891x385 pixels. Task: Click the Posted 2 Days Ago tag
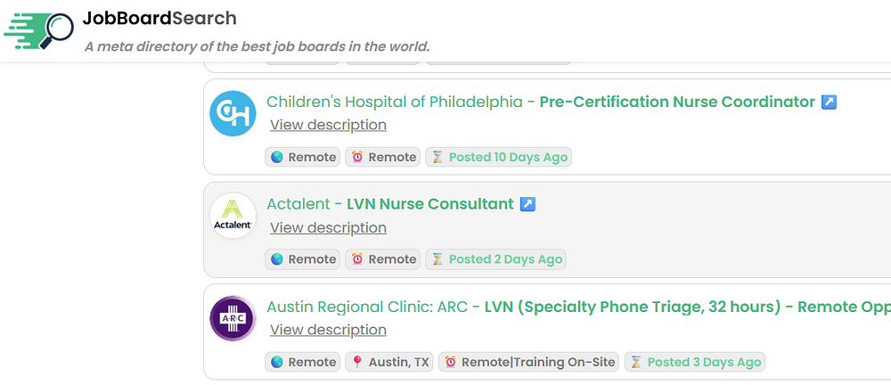tap(495, 259)
